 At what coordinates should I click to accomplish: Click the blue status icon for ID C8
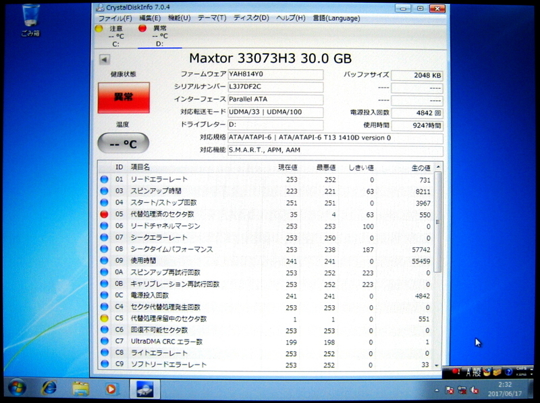pos(105,353)
